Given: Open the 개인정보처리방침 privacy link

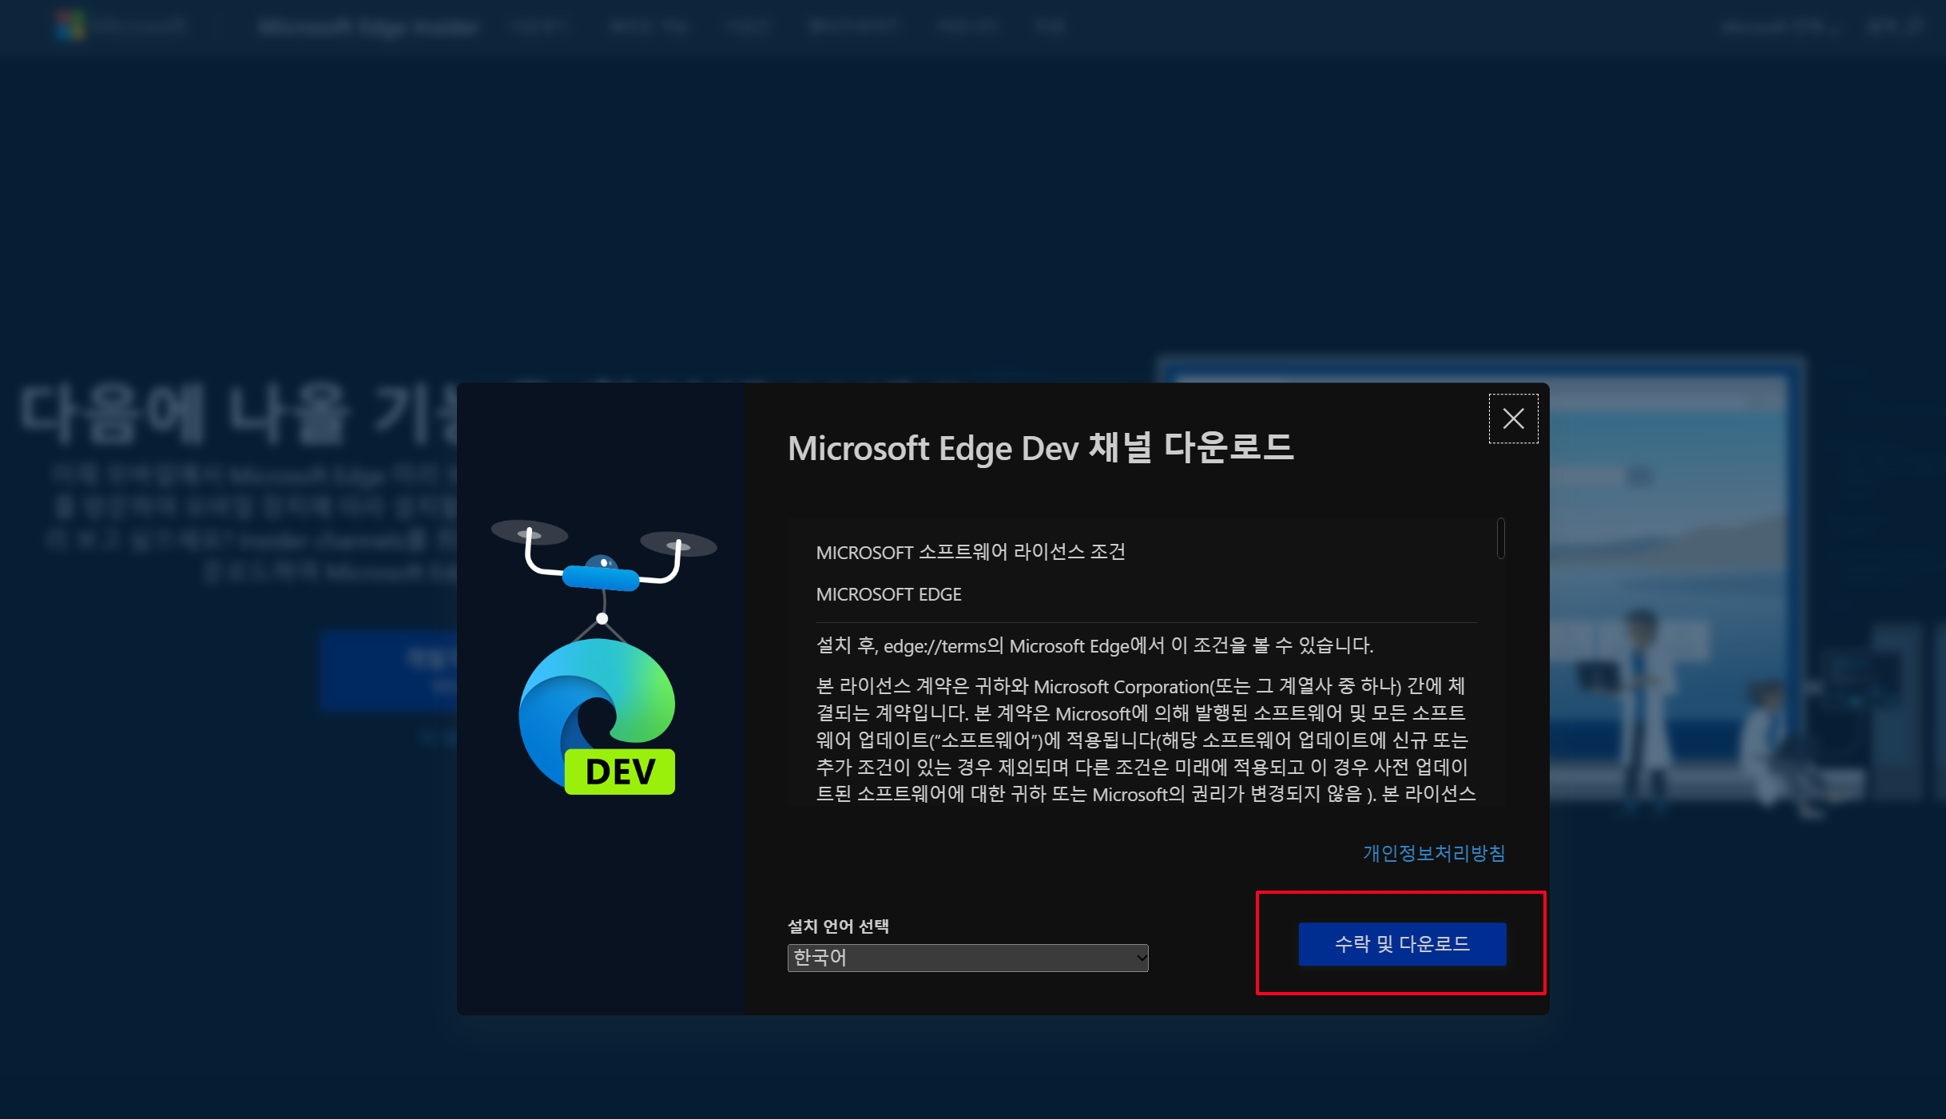Looking at the screenshot, I should click(1433, 853).
